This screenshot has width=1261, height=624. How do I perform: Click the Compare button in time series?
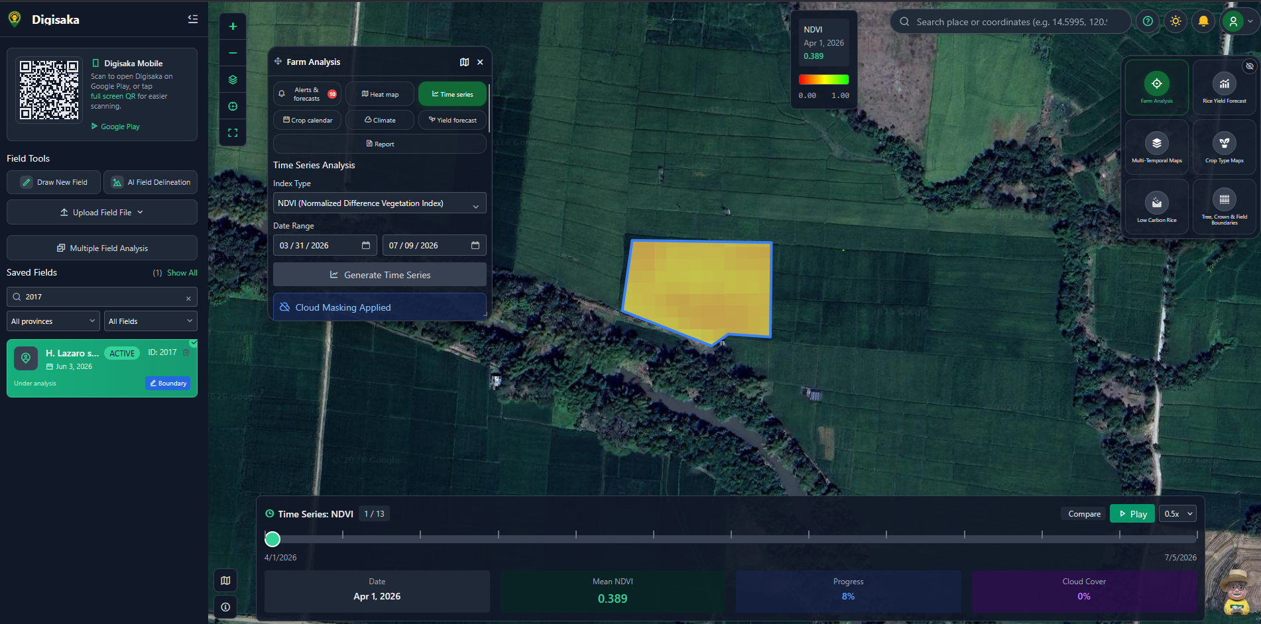(1084, 514)
